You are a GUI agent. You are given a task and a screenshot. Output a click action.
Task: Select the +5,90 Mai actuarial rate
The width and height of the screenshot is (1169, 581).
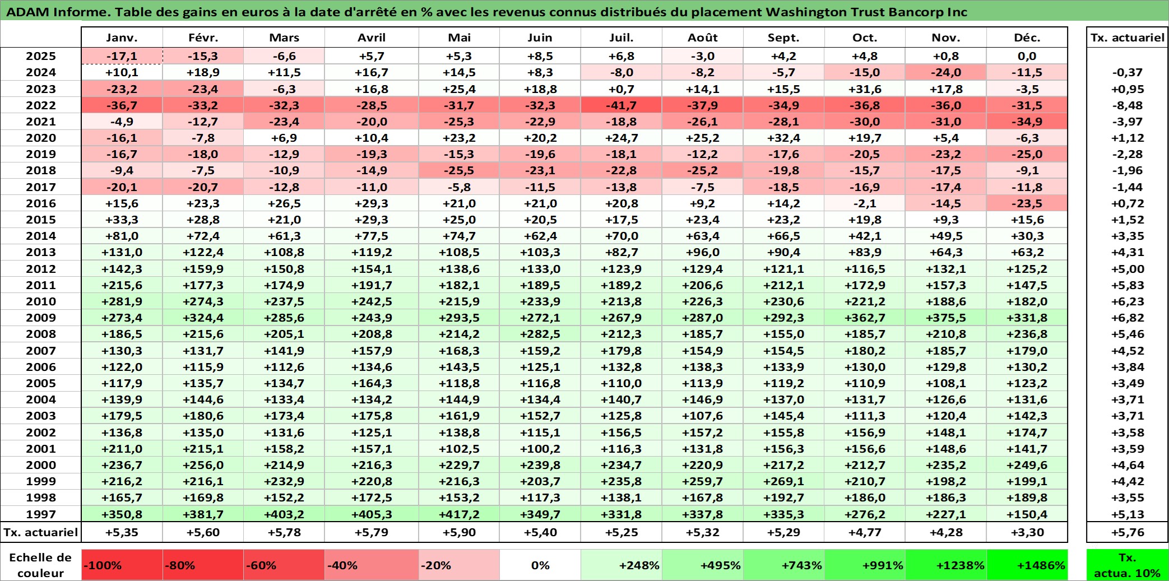pyautogui.click(x=459, y=532)
